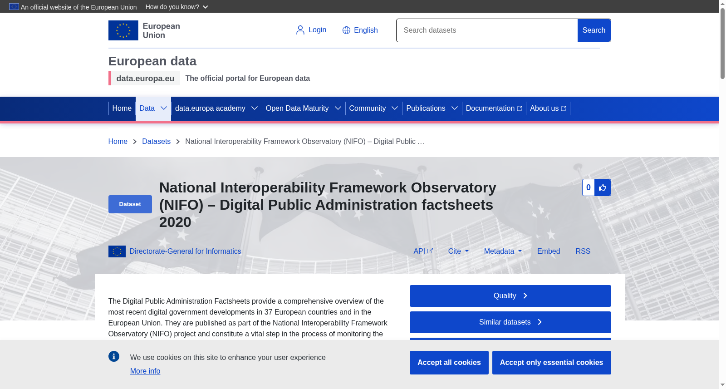Open Directorate-General for Informatics publisher link

point(185,251)
